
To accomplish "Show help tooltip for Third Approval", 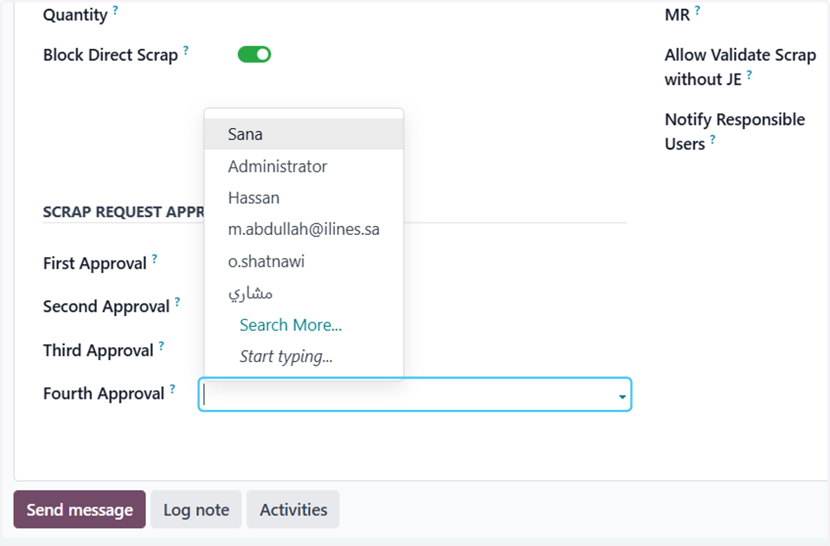I will [161, 346].
